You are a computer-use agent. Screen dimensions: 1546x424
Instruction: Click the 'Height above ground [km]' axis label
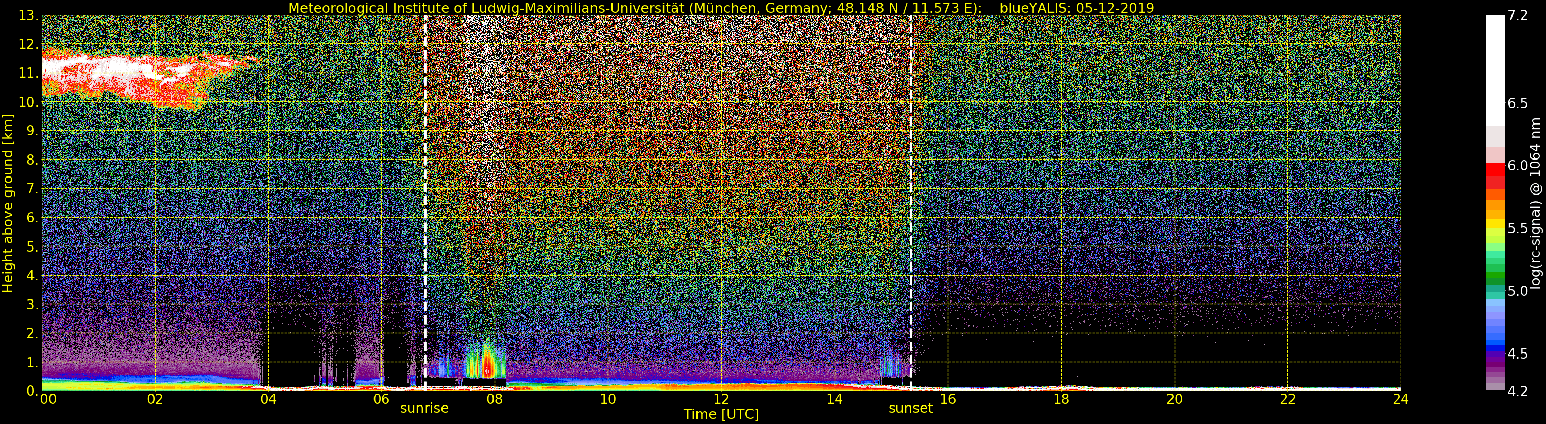coord(8,203)
